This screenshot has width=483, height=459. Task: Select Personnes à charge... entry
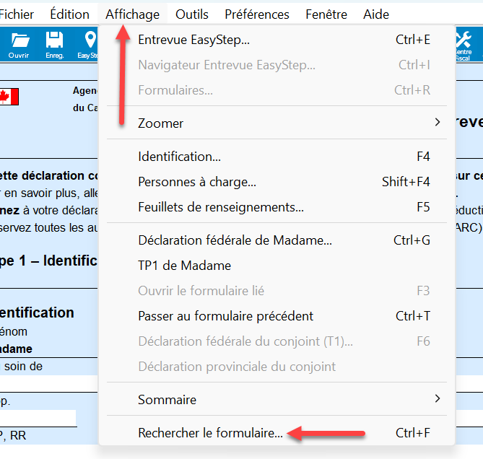[196, 182]
